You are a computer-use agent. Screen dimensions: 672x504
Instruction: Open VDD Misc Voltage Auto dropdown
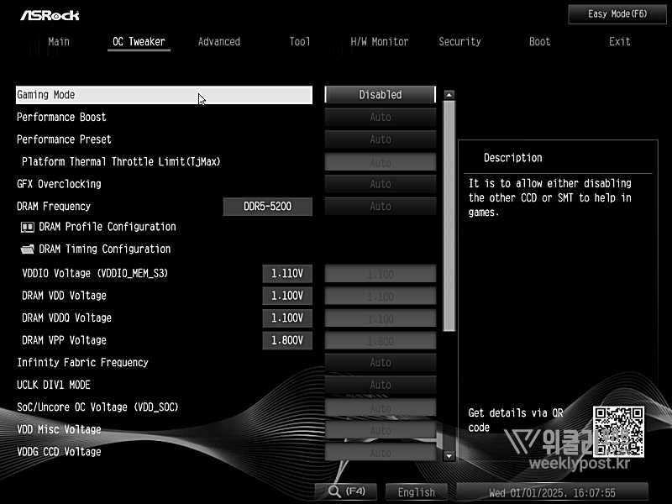(381, 429)
